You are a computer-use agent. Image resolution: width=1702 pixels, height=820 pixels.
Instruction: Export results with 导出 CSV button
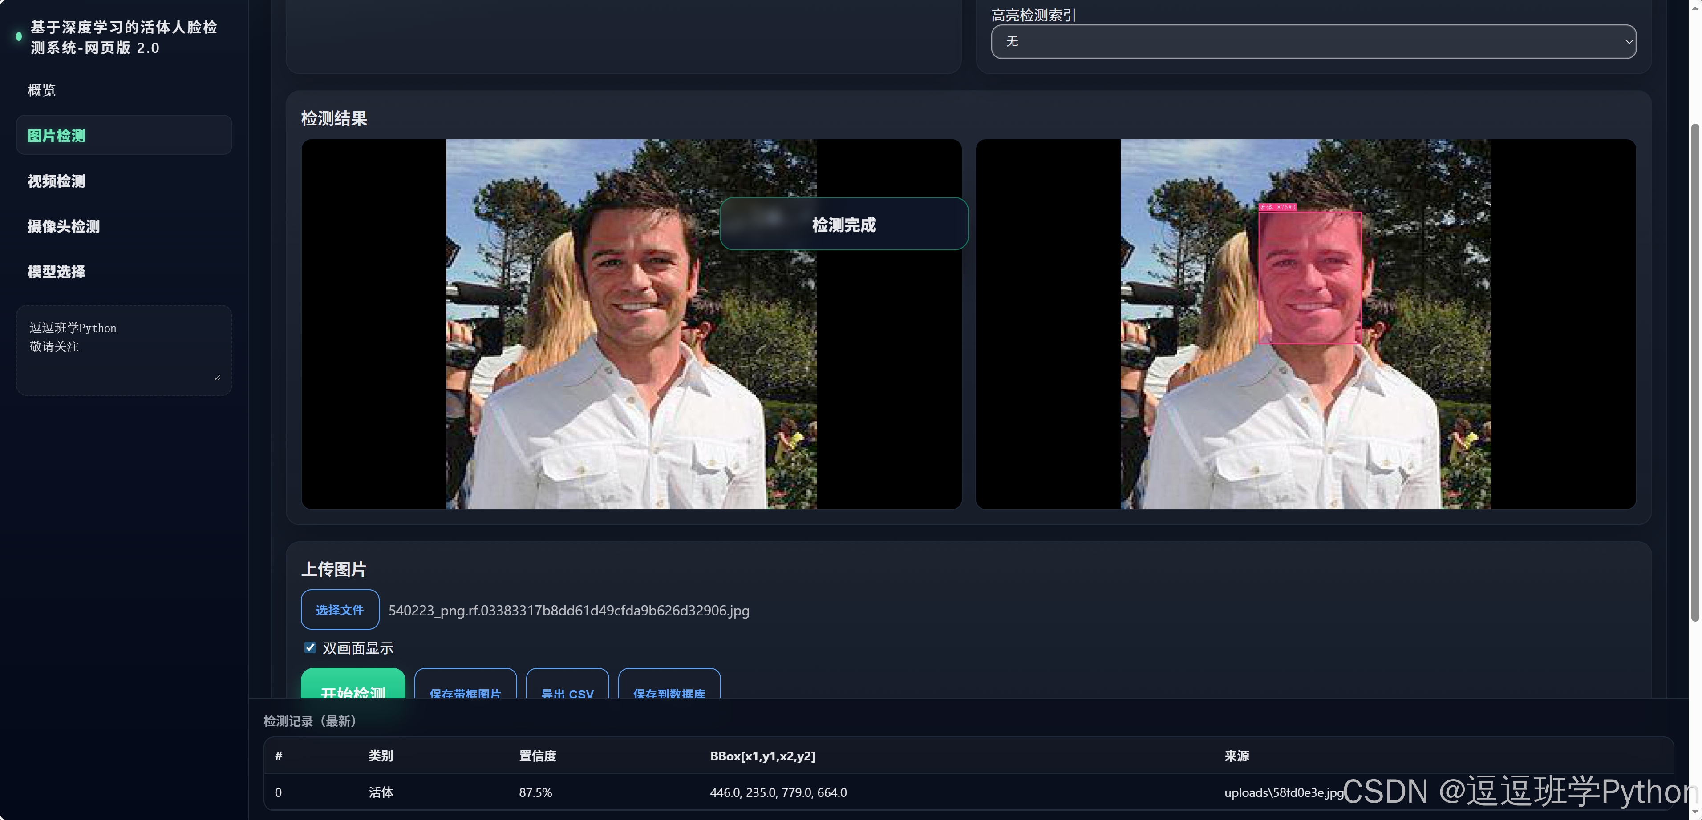click(567, 687)
